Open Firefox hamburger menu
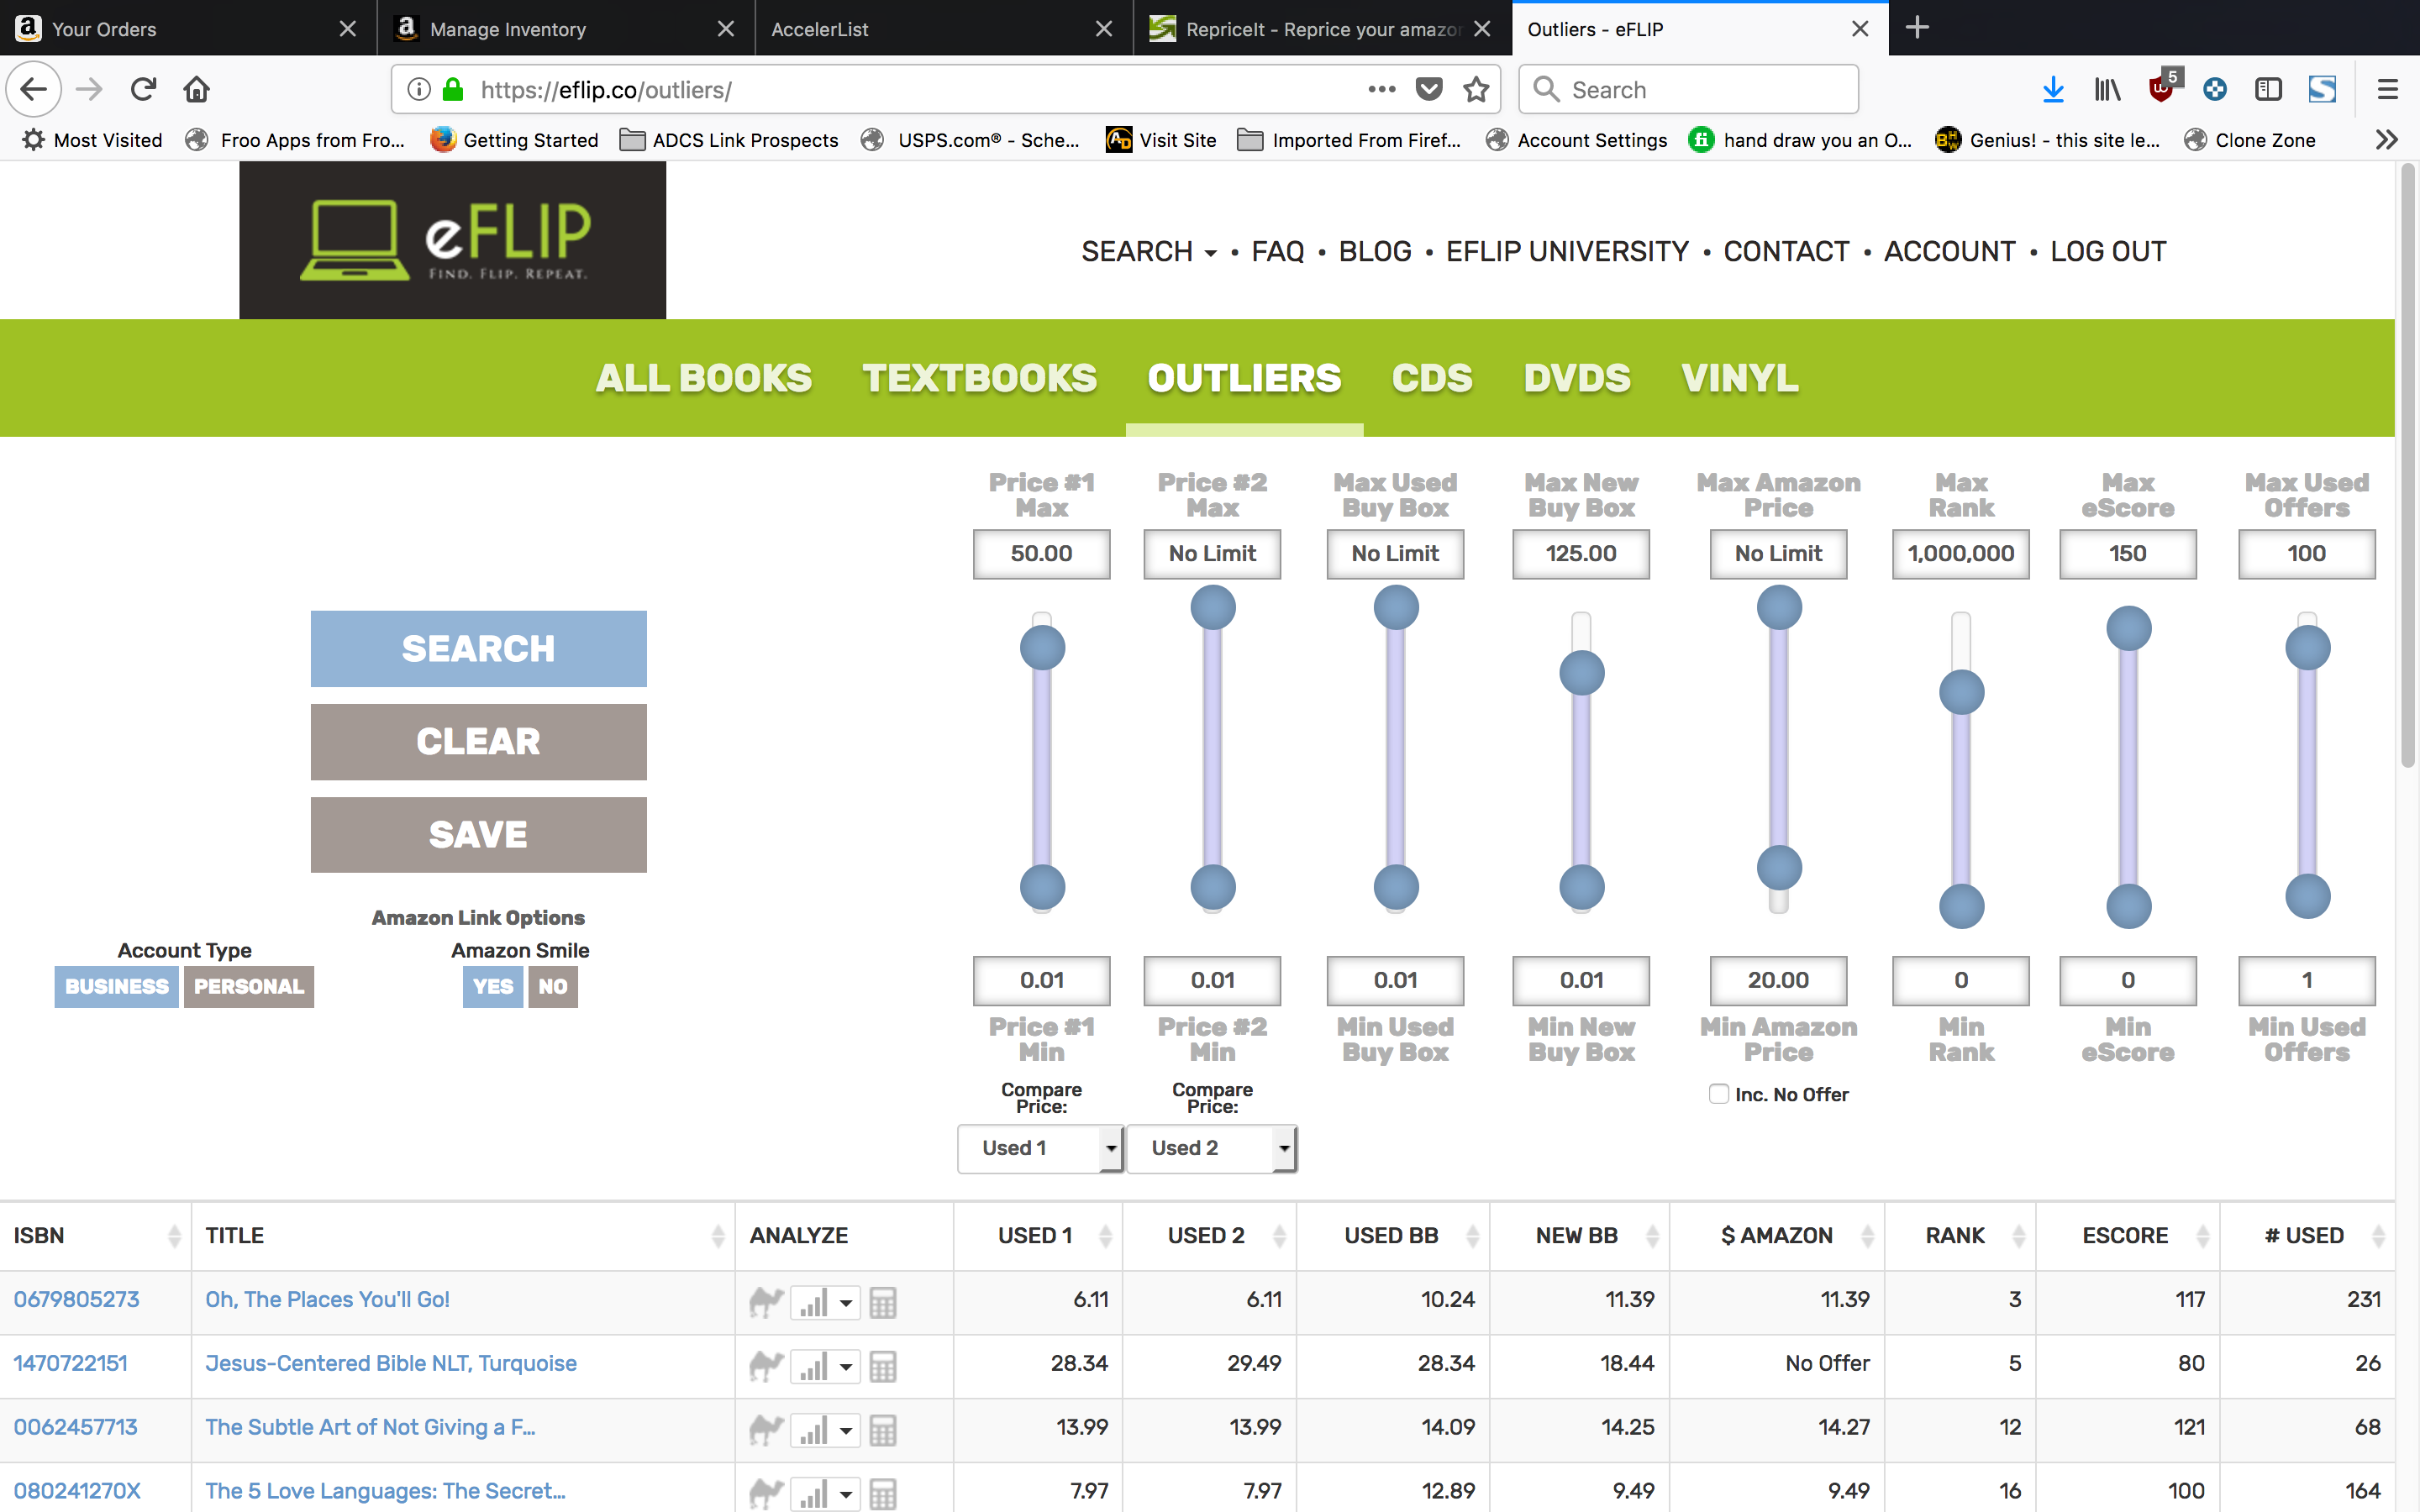The width and height of the screenshot is (2420, 1512). (2387, 90)
